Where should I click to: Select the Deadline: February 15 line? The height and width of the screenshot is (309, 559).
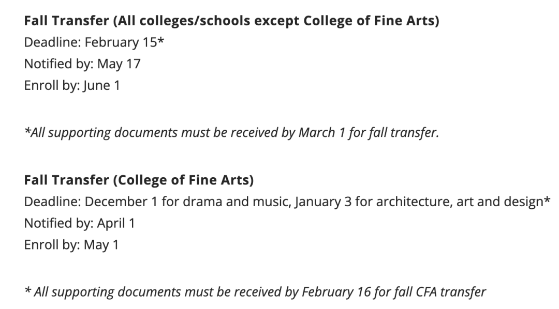[94, 42]
